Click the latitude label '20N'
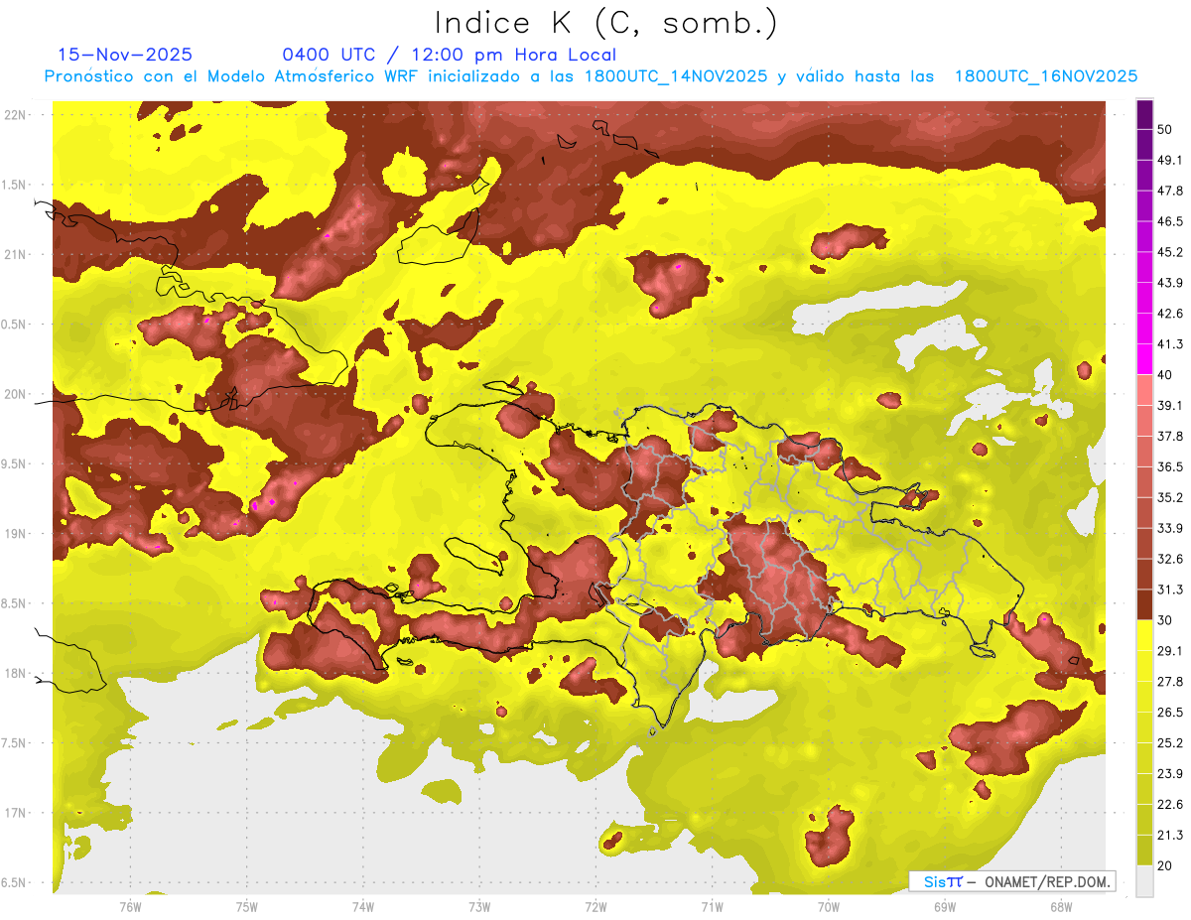Screen dimensions: 1191x920 click(x=15, y=394)
